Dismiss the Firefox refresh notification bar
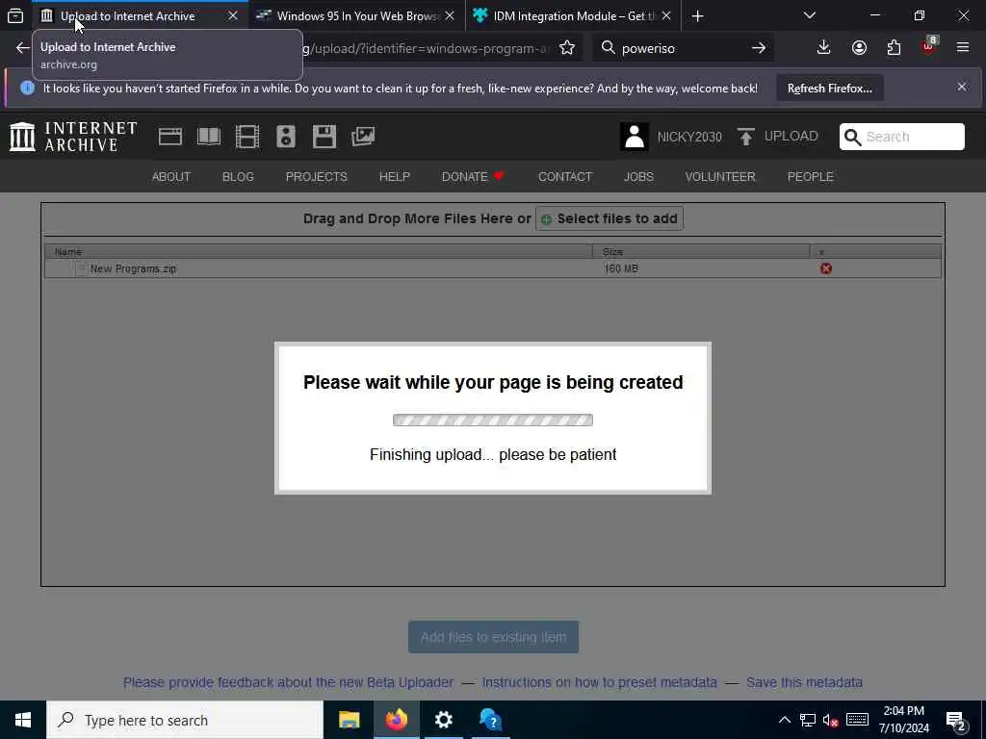The image size is (986, 739). click(x=962, y=87)
